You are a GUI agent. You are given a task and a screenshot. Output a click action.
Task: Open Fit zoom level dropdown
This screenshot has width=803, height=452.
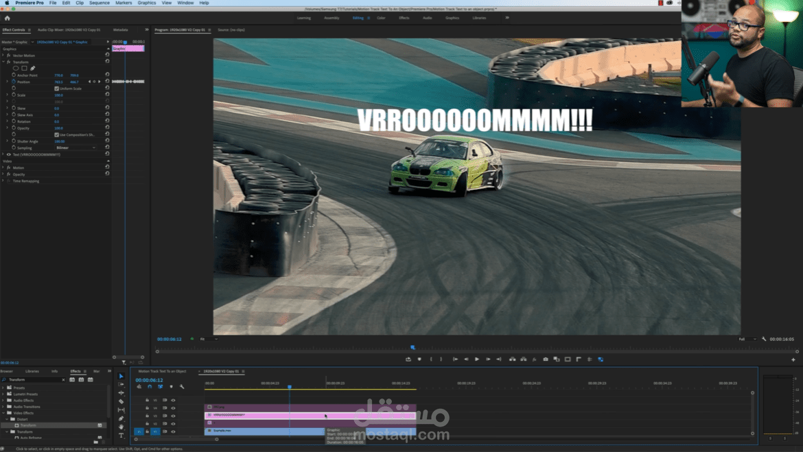(x=209, y=339)
